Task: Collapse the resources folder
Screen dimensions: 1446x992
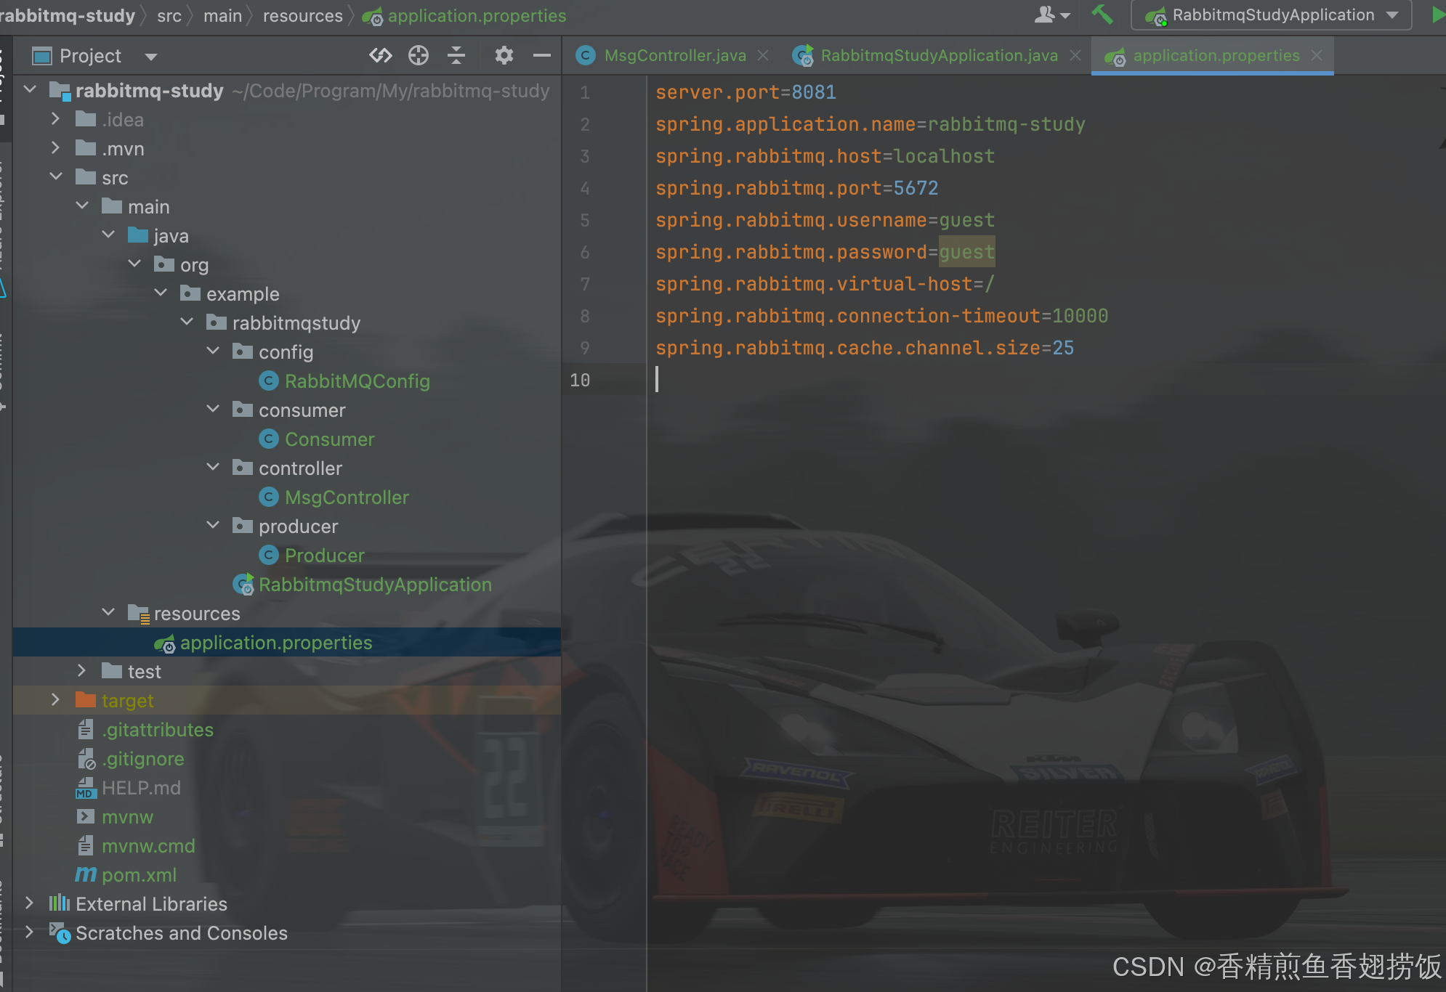Action: point(108,612)
